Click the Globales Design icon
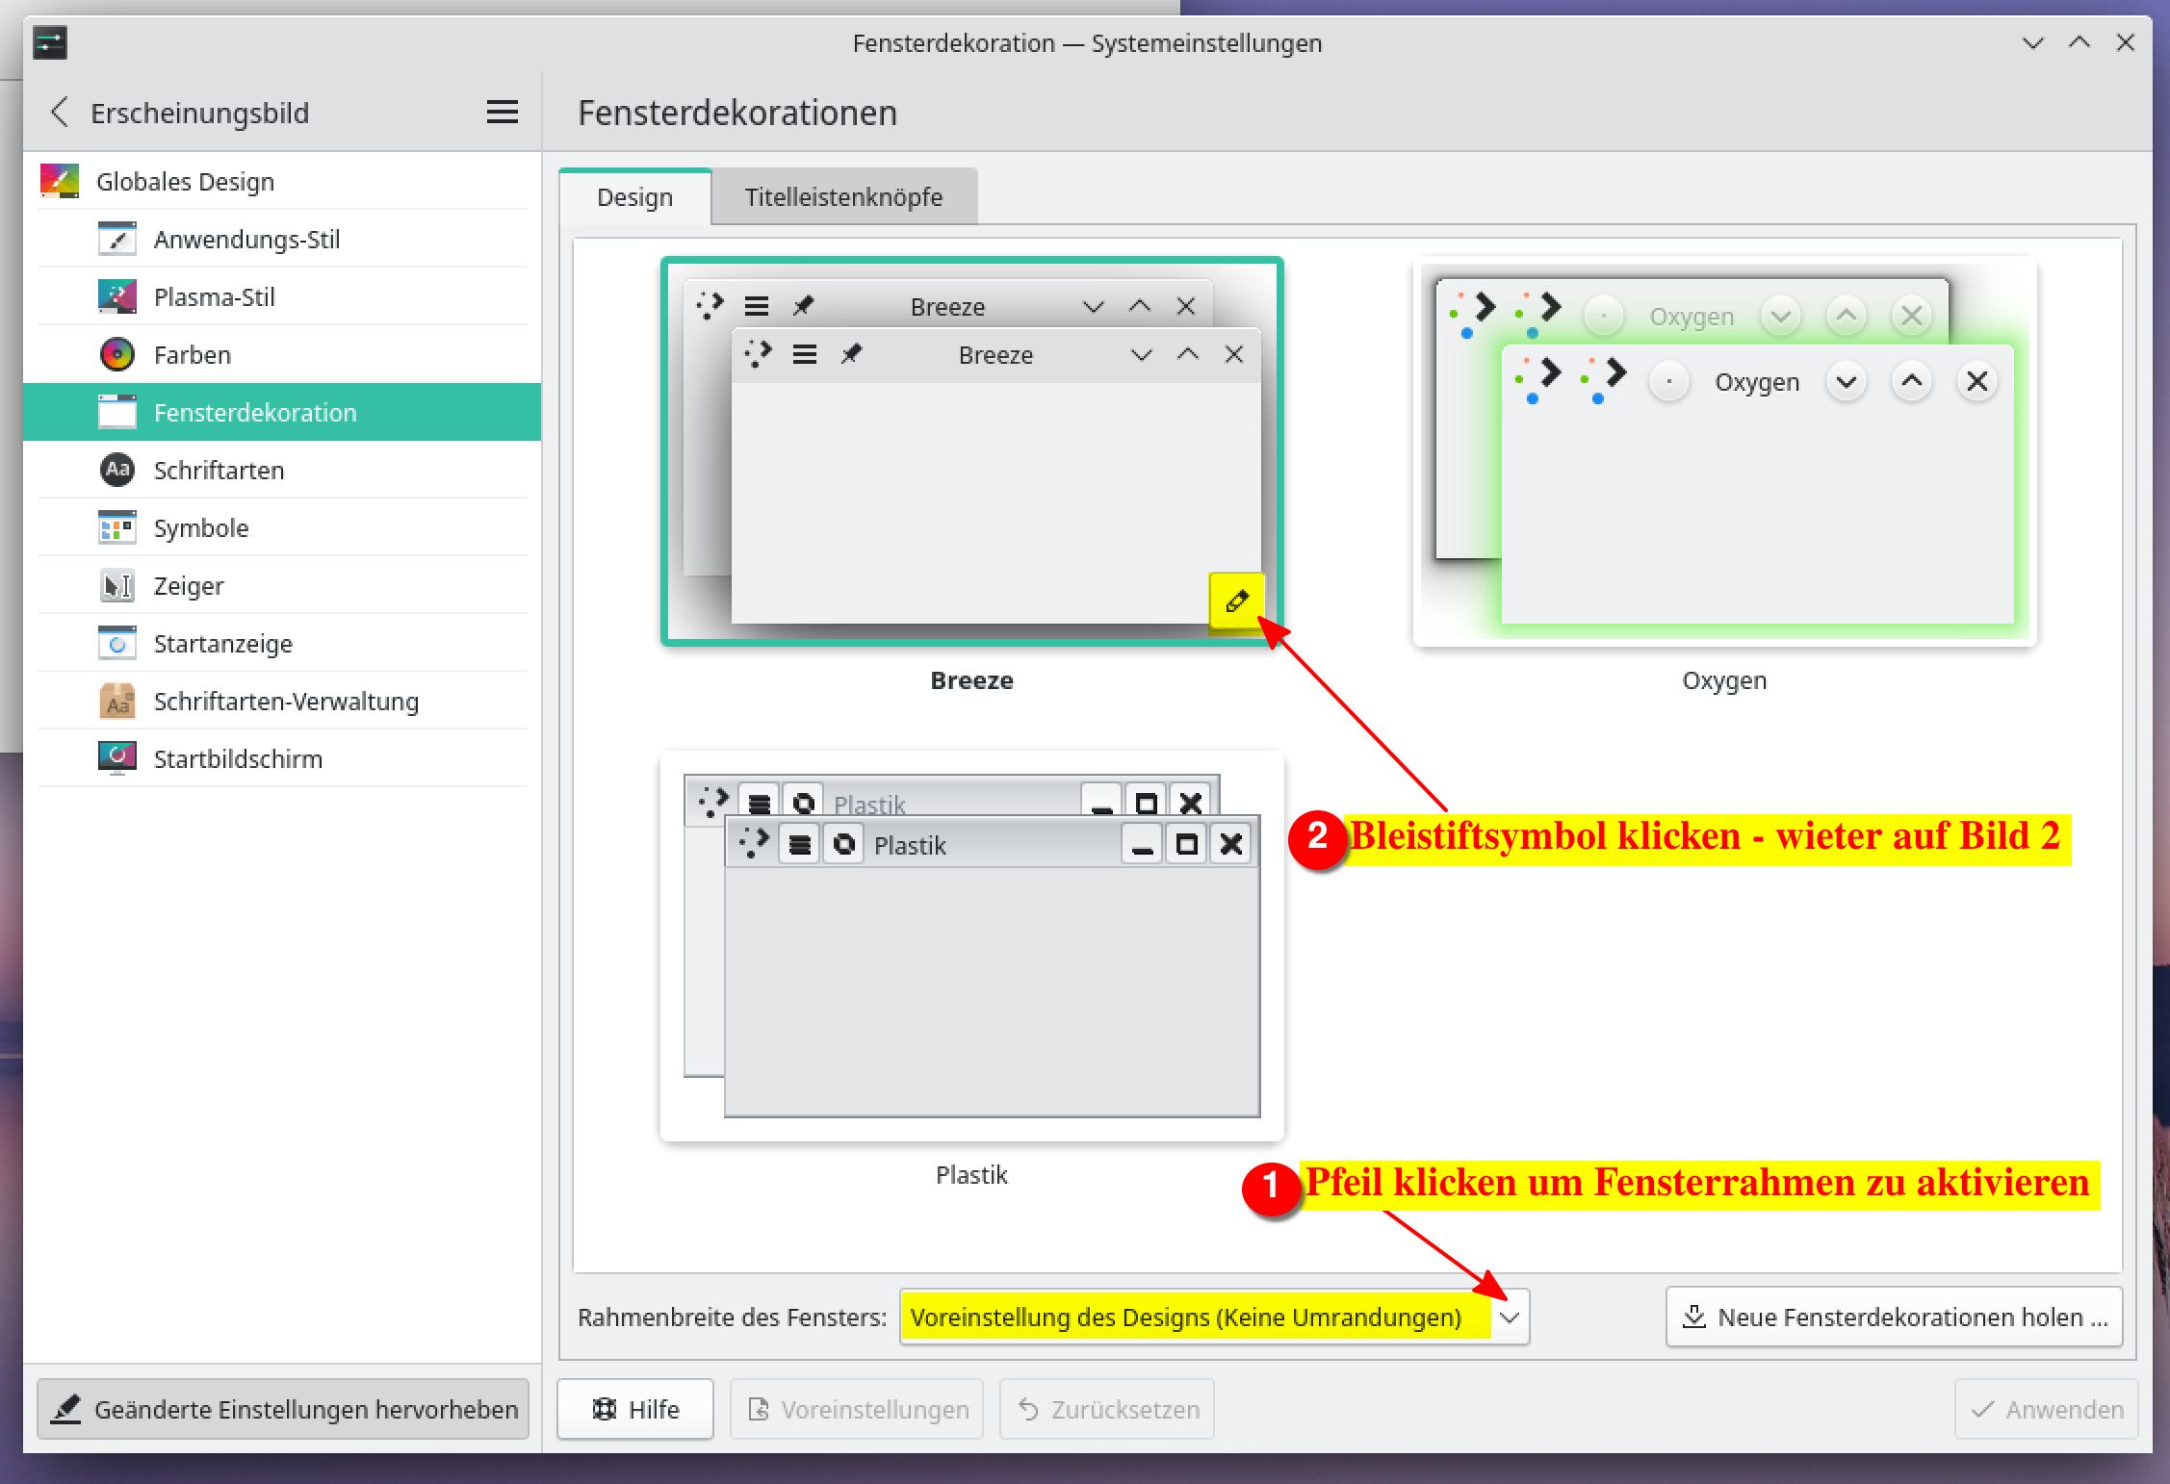2170x1484 pixels. (x=60, y=181)
